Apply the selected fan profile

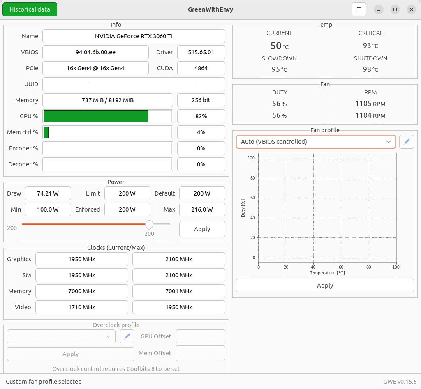[325, 285]
